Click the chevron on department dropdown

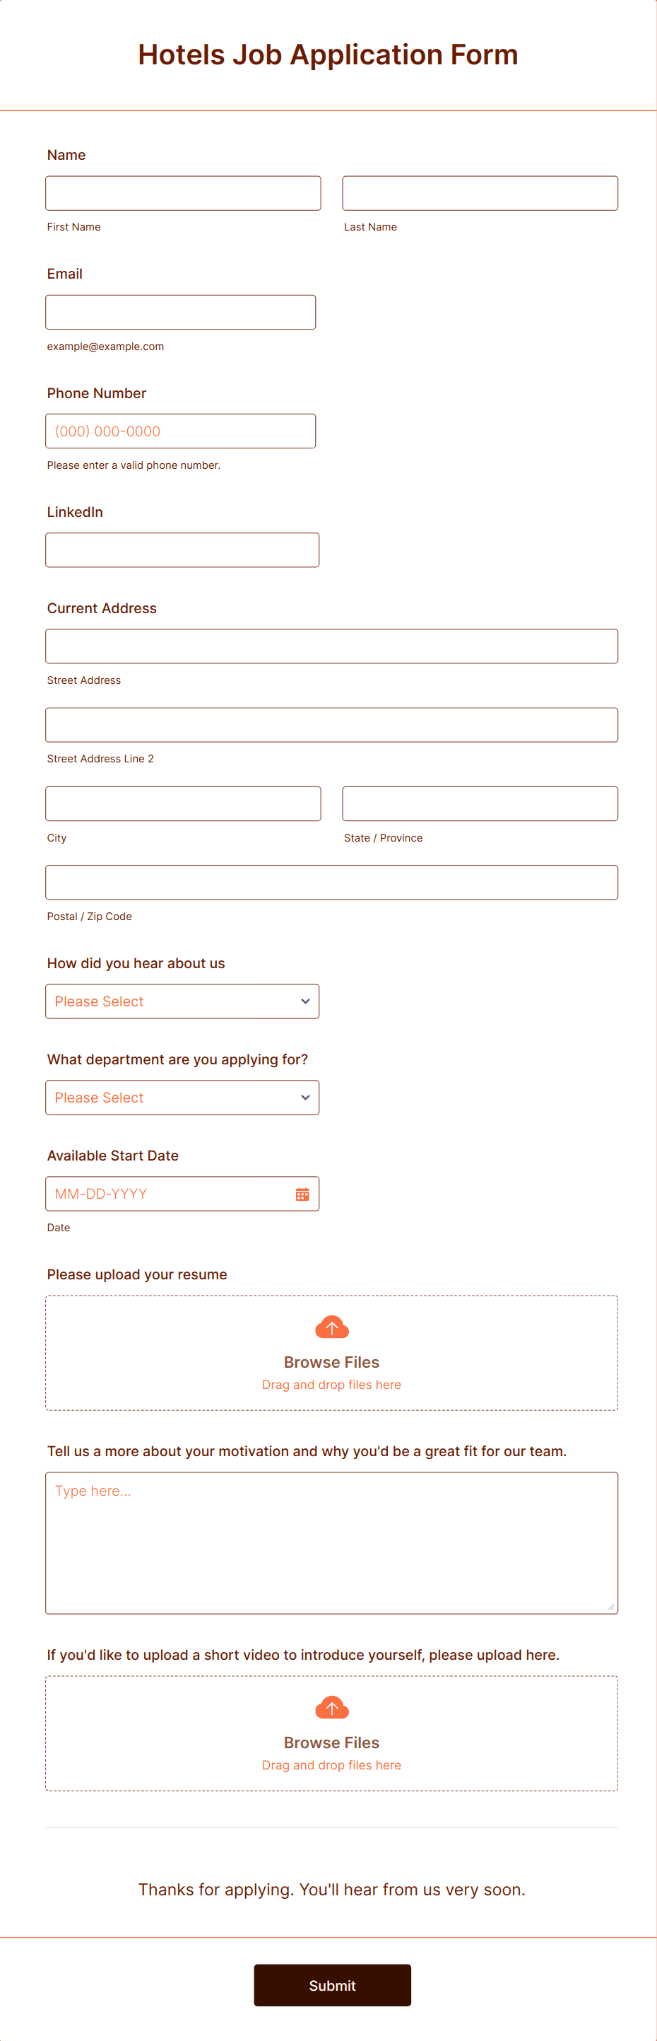[x=304, y=1098]
